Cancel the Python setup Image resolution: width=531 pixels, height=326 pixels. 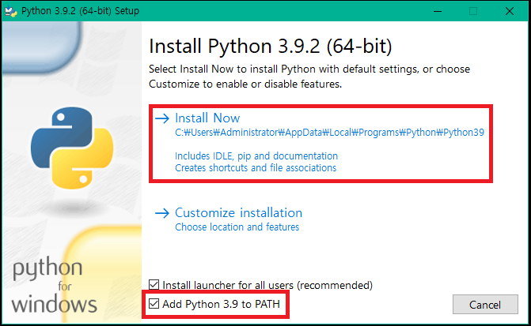[485, 305]
